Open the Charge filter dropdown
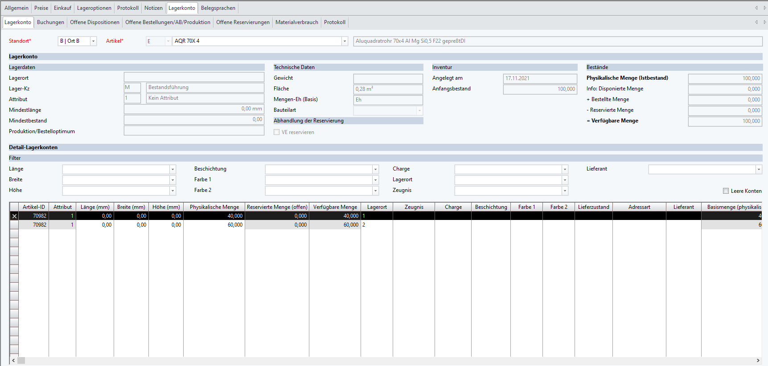The width and height of the screenshot is (768, 366). pos(565,169)
